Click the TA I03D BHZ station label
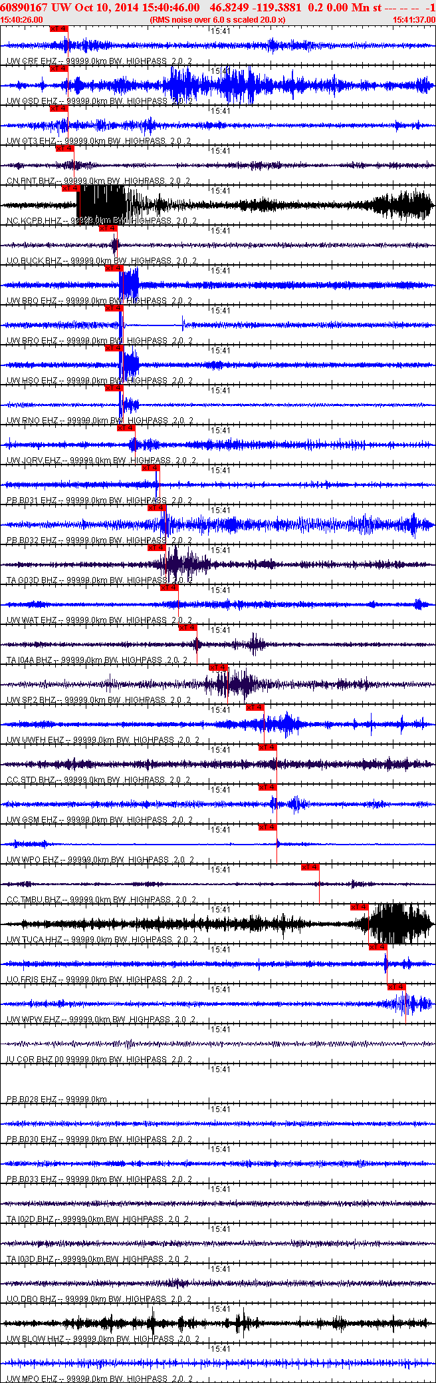This screenshot has height=1383, width=436. (31, 1259)
